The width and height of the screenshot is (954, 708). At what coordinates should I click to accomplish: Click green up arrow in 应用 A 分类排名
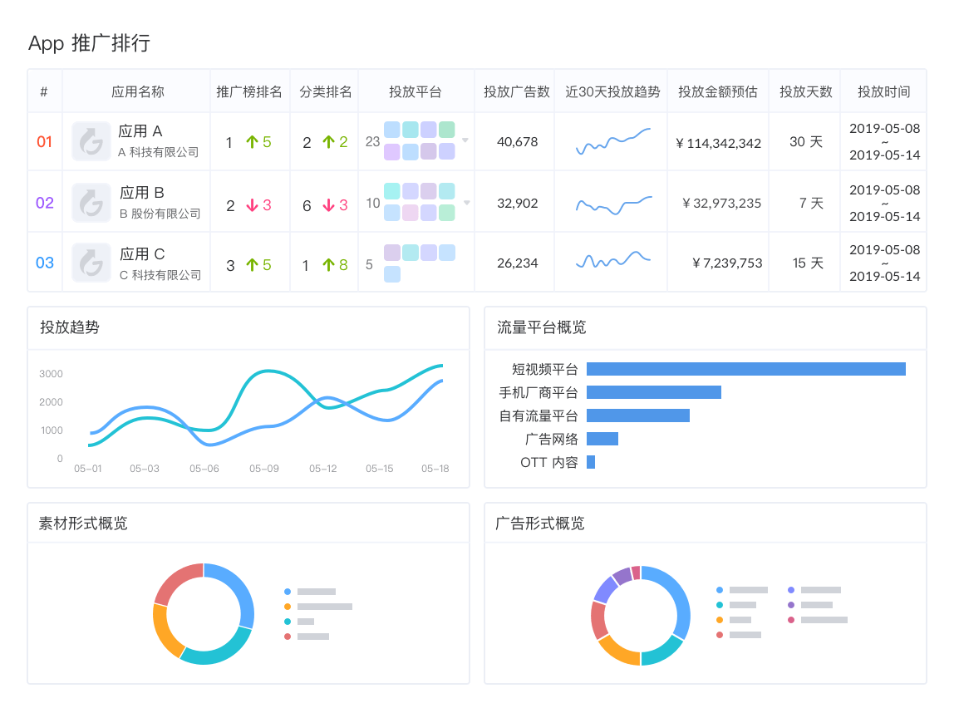(328, 142)
